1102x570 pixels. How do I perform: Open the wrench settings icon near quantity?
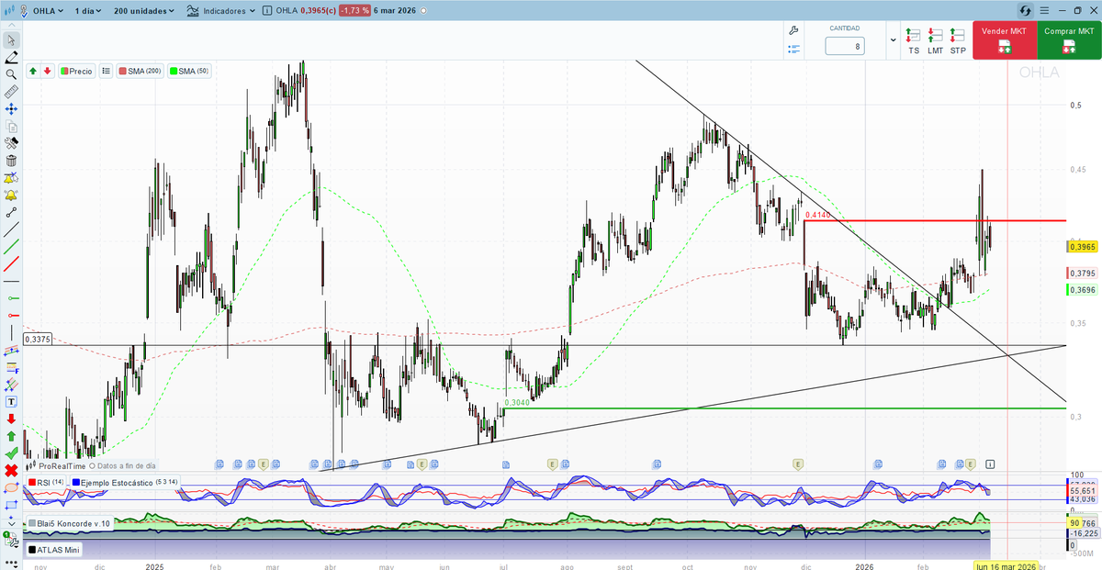click(x=793, y=30)
